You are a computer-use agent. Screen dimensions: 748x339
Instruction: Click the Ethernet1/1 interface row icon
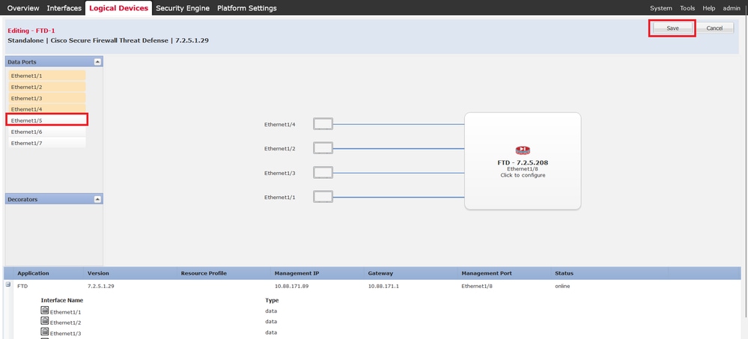coord(45,311)
